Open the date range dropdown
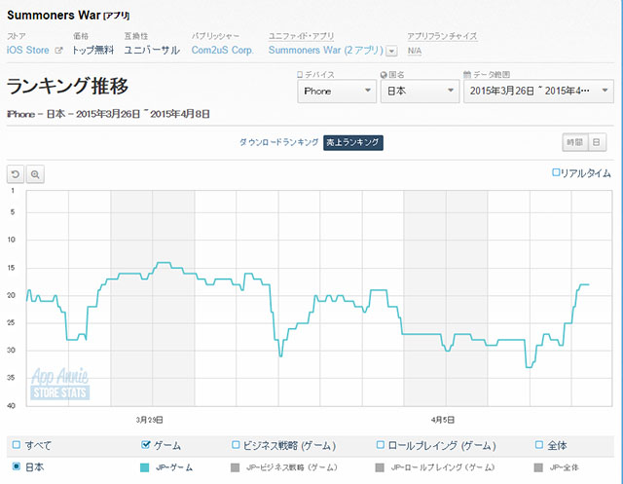The width and height of the screenshot is (623, 484). [x=538, y=91]
